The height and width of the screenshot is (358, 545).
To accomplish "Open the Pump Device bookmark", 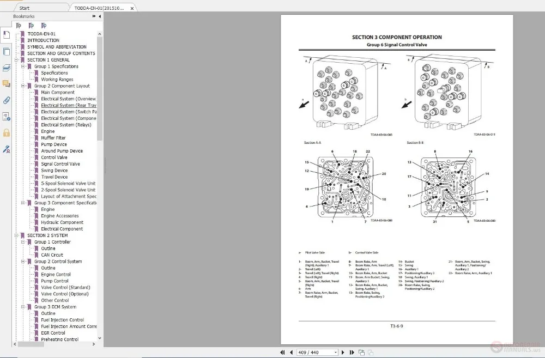I will (x=54, y=144).
